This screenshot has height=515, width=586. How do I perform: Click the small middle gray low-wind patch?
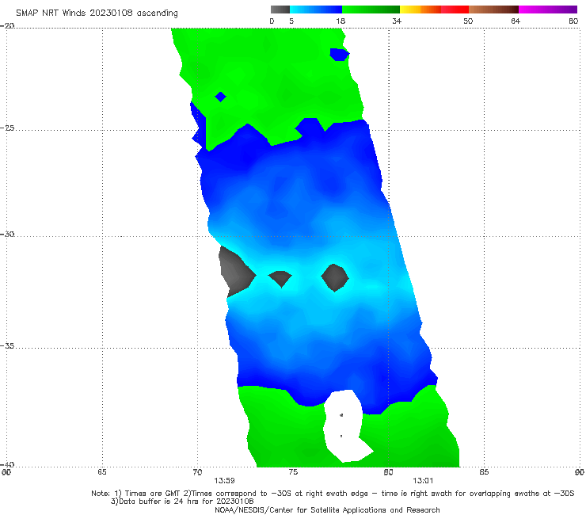(x=280, y=278)
